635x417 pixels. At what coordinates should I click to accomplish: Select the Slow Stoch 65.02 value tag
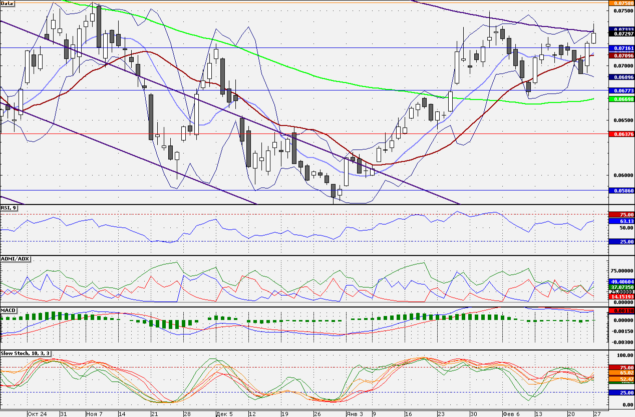621,373
